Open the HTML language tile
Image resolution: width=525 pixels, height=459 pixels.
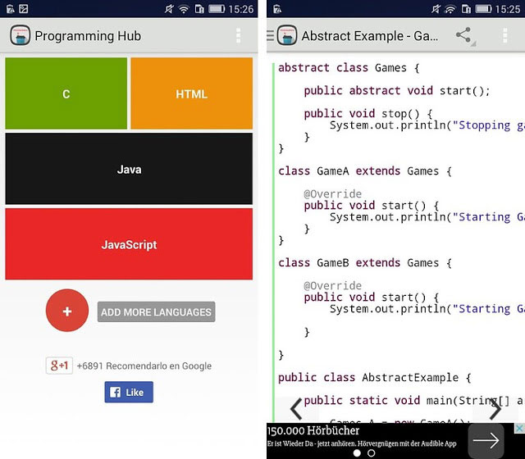click(191, 93)
